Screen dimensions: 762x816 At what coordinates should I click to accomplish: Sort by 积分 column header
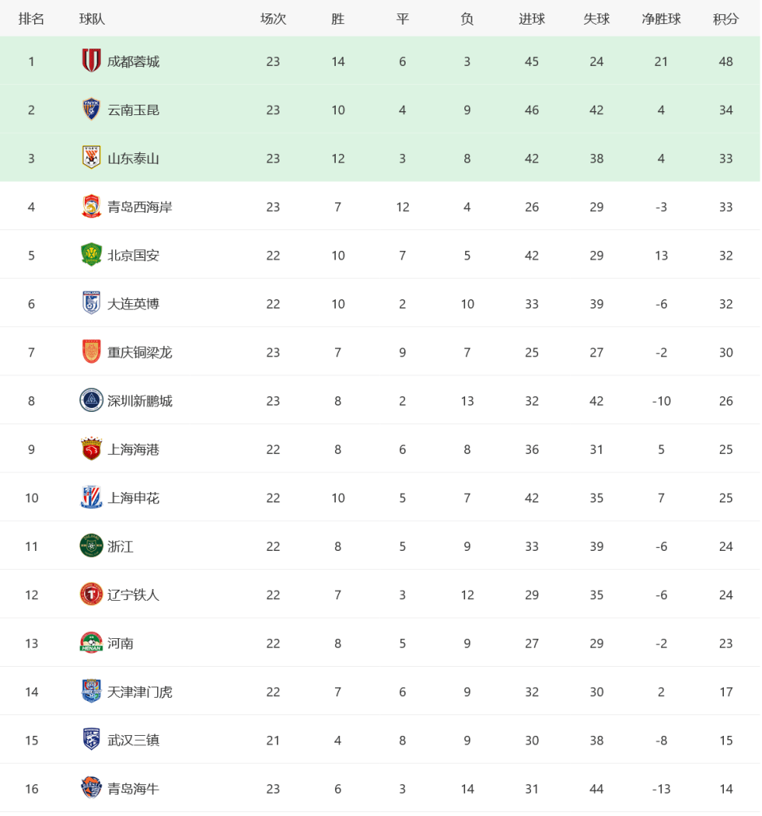pos(725,19)
